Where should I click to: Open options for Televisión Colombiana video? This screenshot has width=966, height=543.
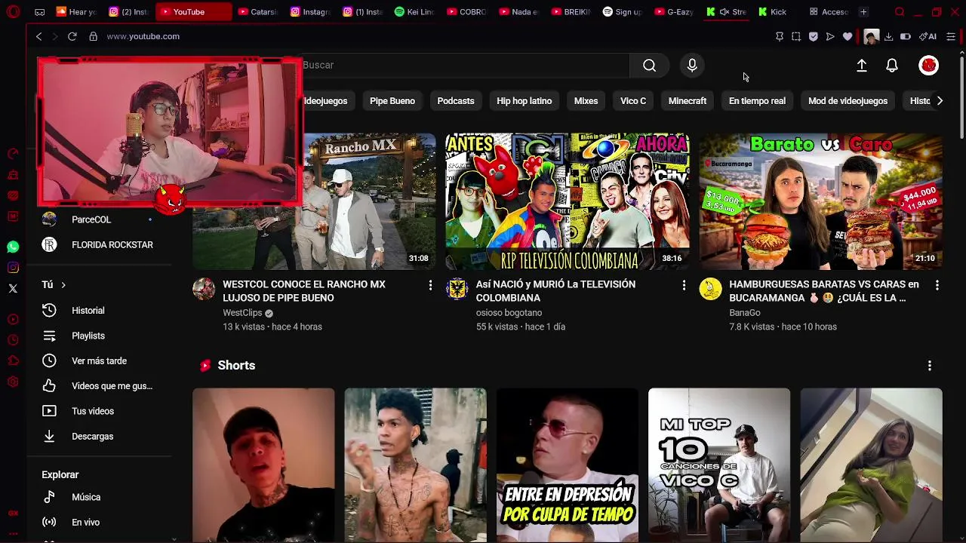[x=684, y=285]
